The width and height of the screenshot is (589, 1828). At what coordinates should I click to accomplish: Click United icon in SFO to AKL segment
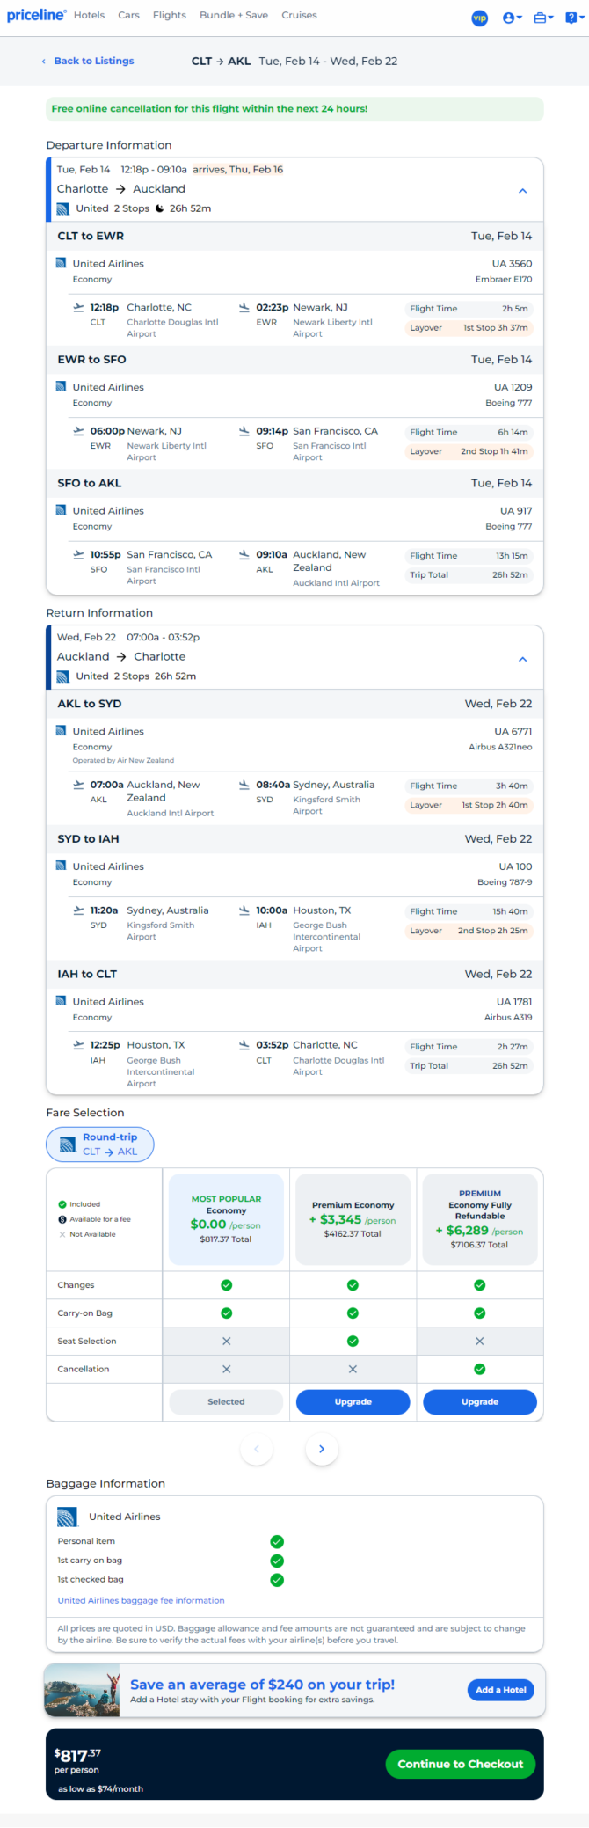coord(61,509)
